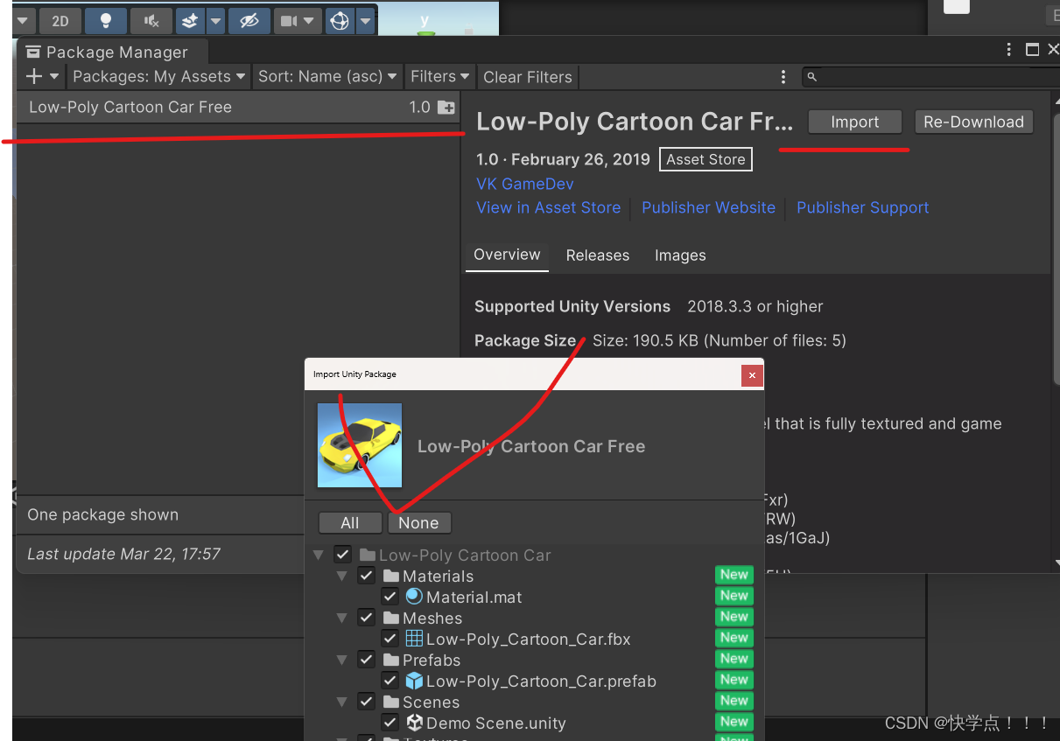Click the Scenes folder icon
The image size is (1060, 741).
coord(391,702)
